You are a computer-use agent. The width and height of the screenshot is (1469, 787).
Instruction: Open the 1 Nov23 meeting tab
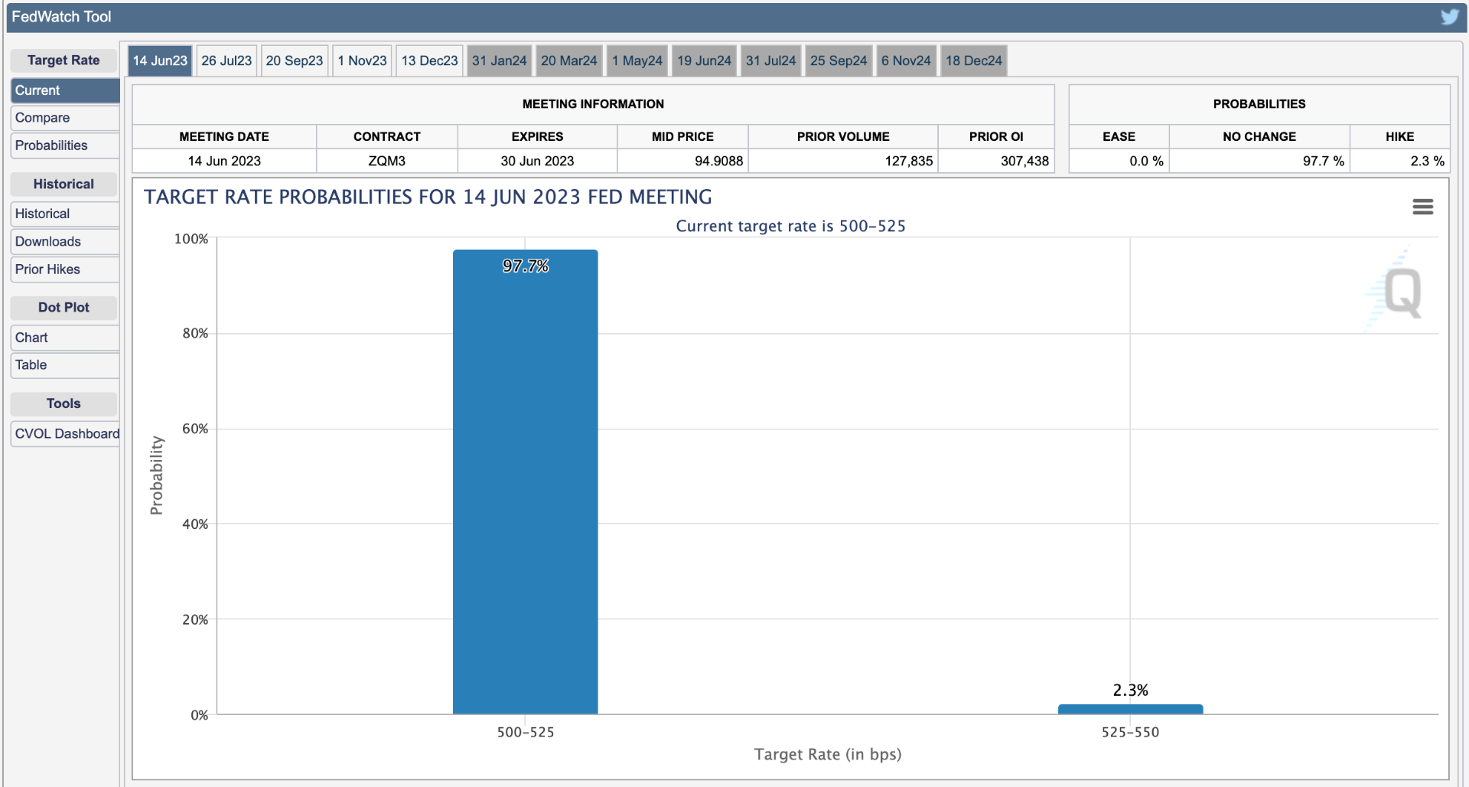tap(363, 60)
